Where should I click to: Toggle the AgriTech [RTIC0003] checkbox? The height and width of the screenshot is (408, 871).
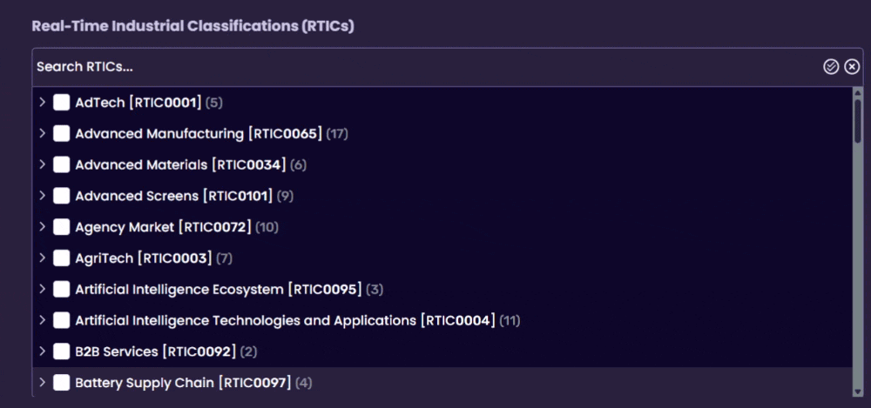(61, 258)
